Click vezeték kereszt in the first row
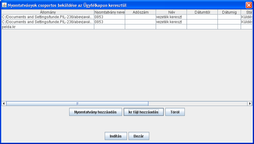Screen dimensions: 254x144 [x=171, y=17]
